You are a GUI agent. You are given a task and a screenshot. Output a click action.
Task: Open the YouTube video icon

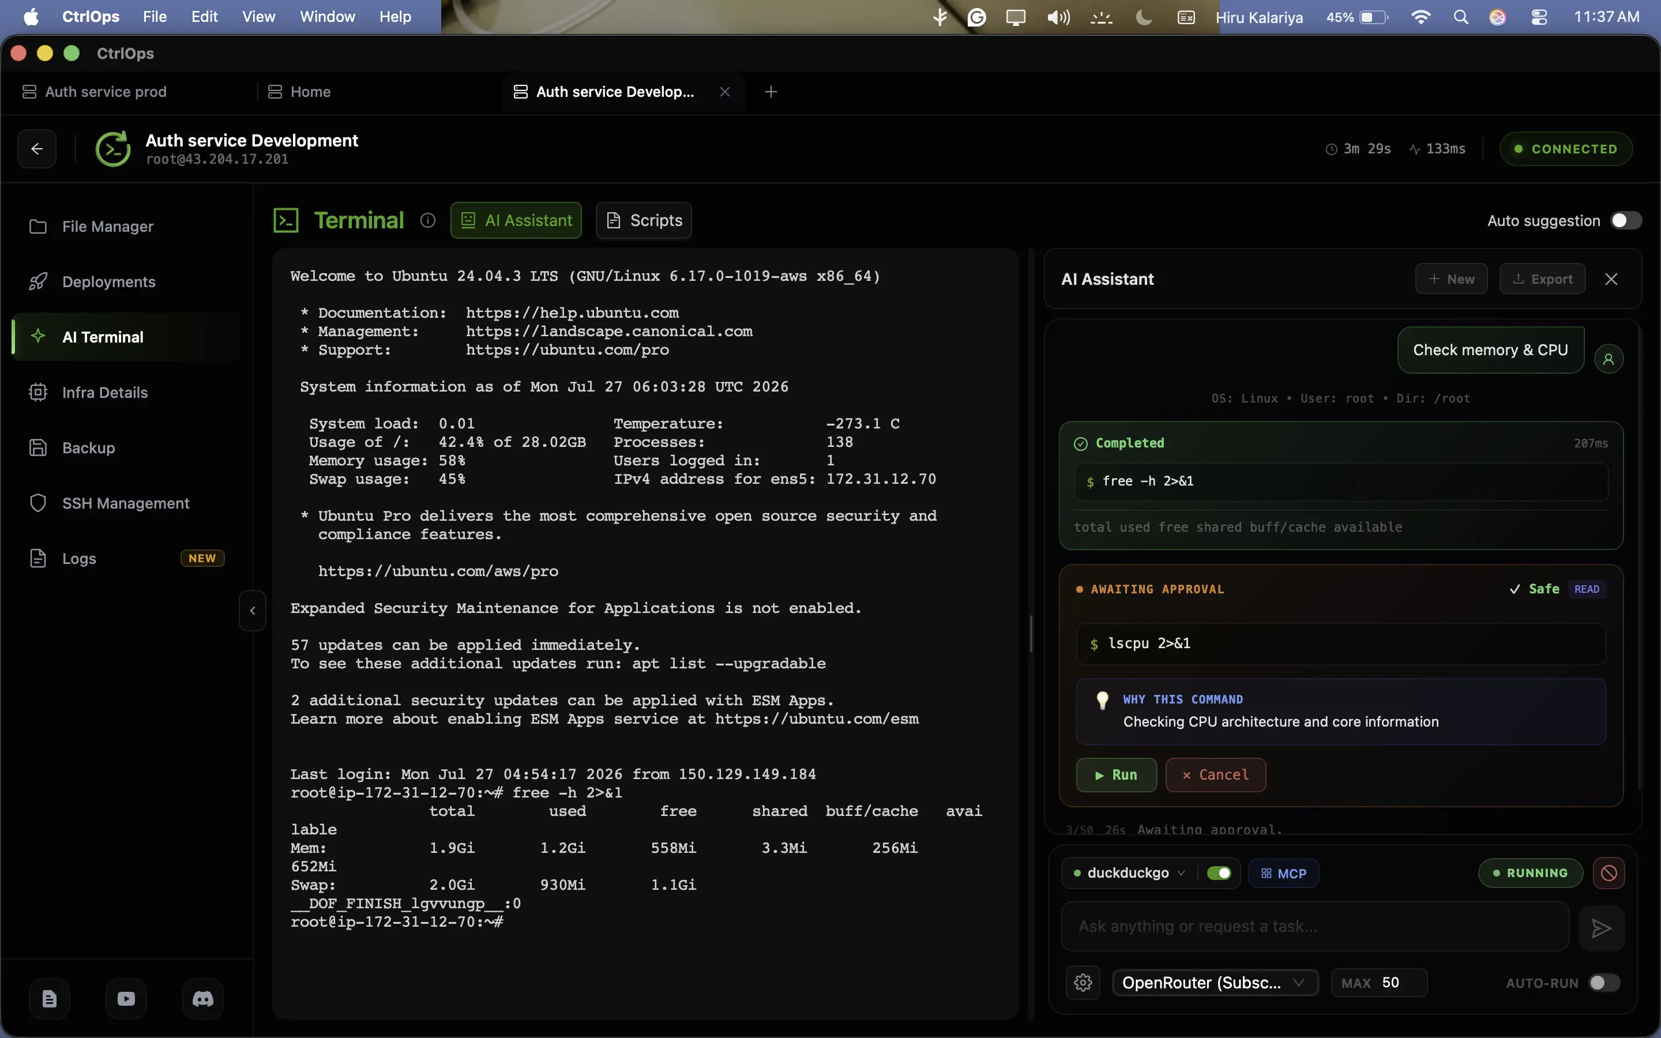coord(126,999)
